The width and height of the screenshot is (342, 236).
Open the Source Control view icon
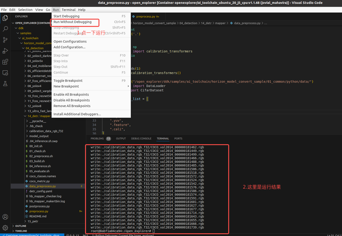[x=5, y=40]
